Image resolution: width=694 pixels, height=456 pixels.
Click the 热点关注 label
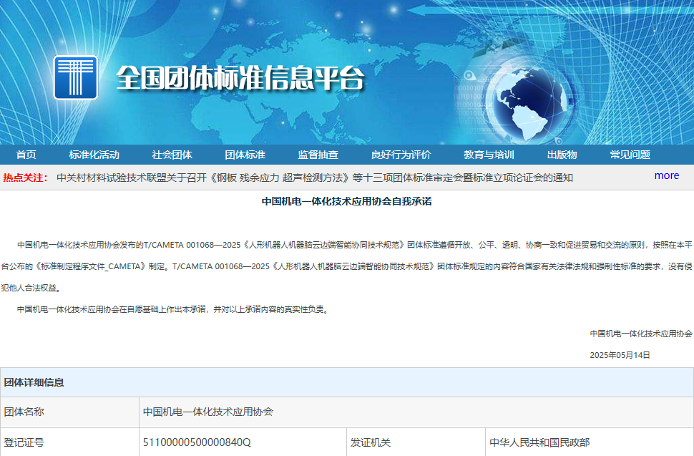coord(25,178)
